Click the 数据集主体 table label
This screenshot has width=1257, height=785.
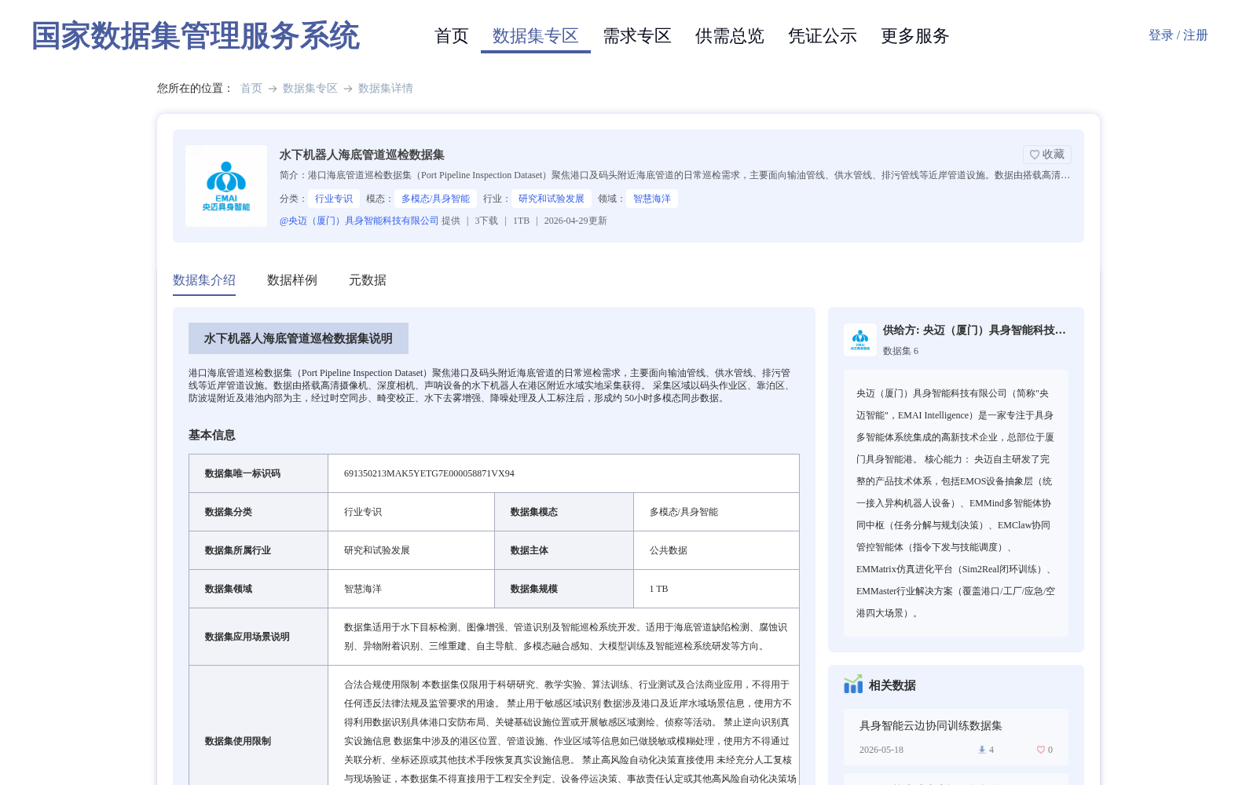coord(530,550)
